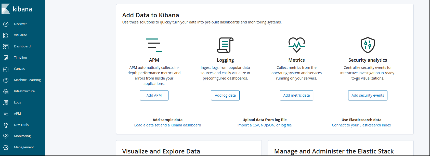430x156 pixels.
Task: Click the Visualize and Explore Data heading
Action: pos(161,151)
